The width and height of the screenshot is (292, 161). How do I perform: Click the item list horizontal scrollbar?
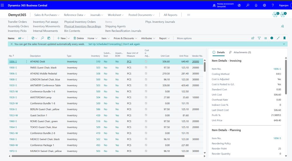tap(98, 156)
